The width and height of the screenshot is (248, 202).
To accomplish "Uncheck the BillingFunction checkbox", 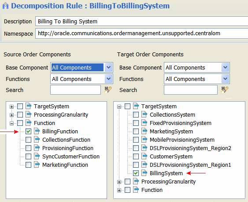I will (x=28, y=131).
